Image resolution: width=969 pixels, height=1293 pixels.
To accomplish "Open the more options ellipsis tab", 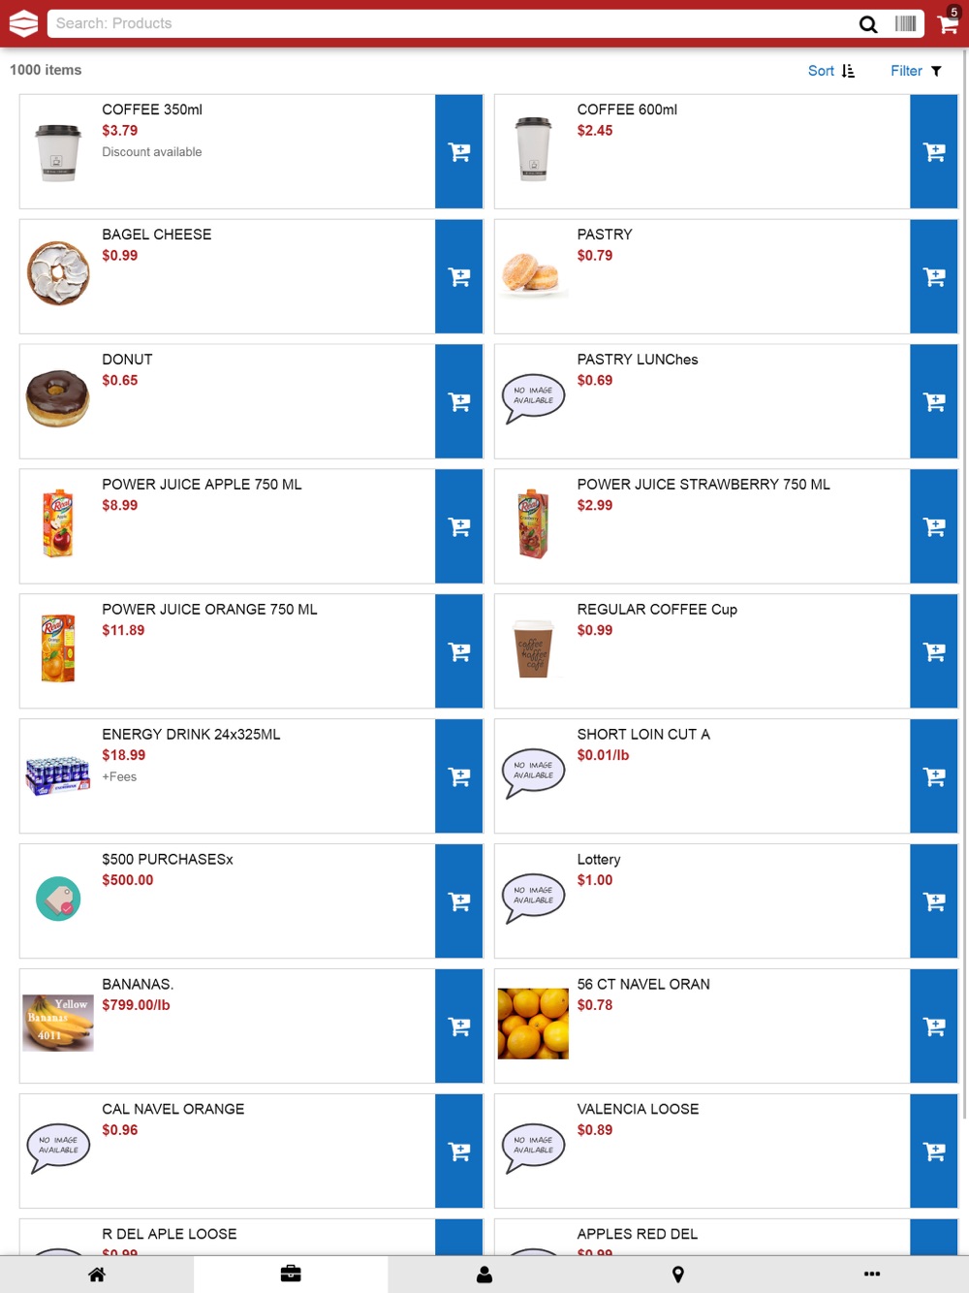I will (872, 1274).
